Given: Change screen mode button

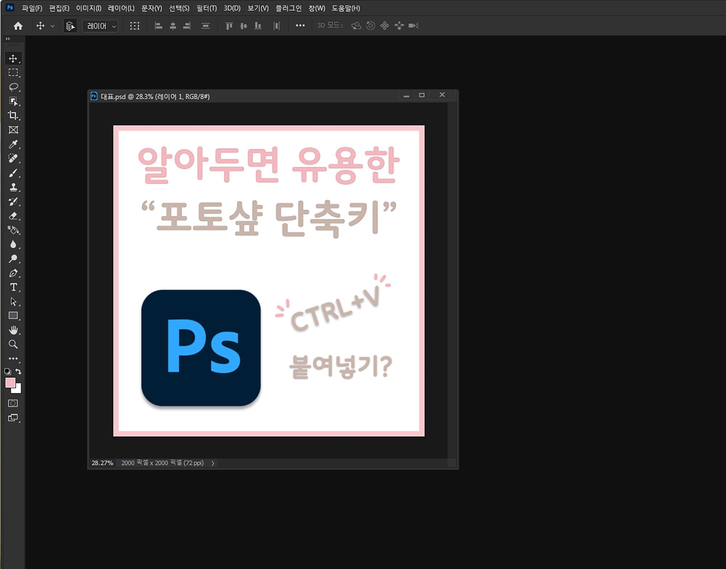Looking at the screenshot, I should tap(13, 418).
